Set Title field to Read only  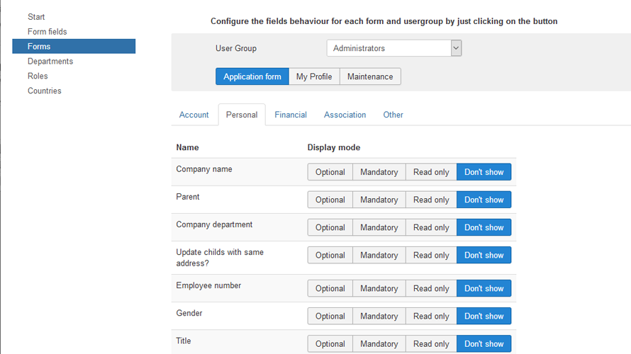click(431, 343)
